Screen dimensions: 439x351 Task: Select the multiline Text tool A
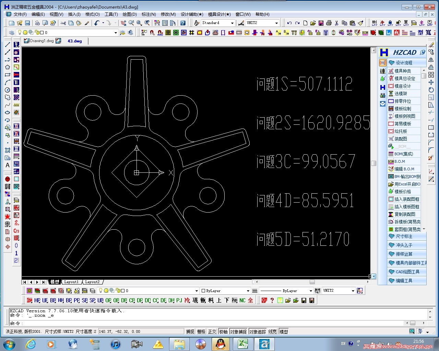(x=8, y=165)
